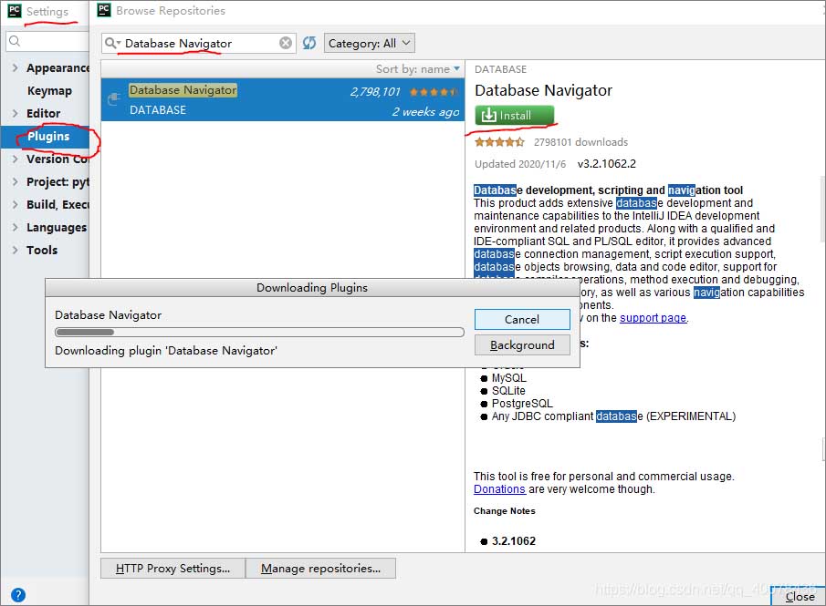Cancel the plugin download

coord(522,319)
